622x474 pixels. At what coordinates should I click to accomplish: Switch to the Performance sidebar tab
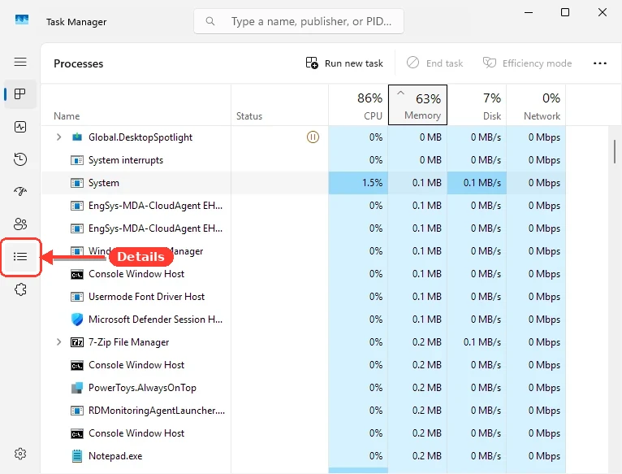(x=20, y=127)
